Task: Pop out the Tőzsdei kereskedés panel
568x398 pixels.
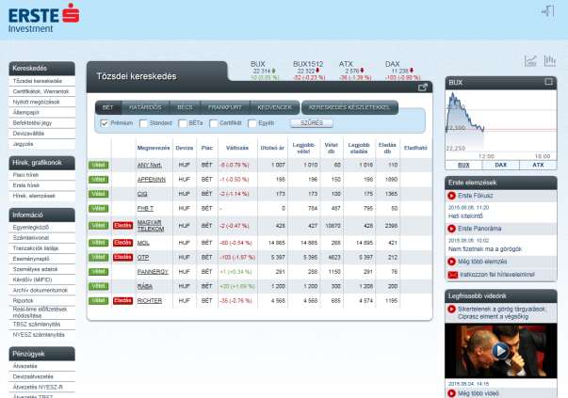Action: click(x=423, y=88)
